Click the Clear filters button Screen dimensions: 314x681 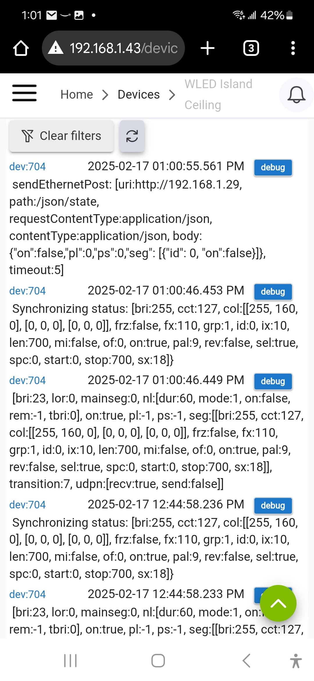(x=61, y=136)
